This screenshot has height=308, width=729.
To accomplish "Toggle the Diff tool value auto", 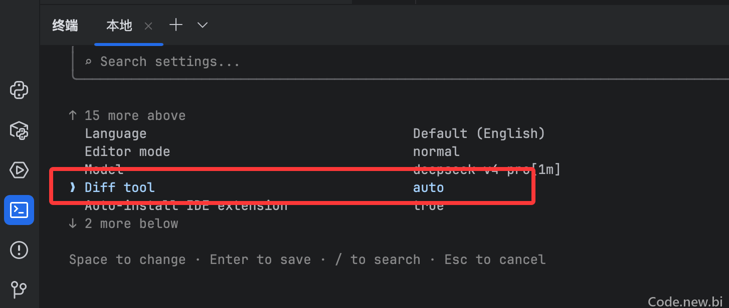I will 428,187.
